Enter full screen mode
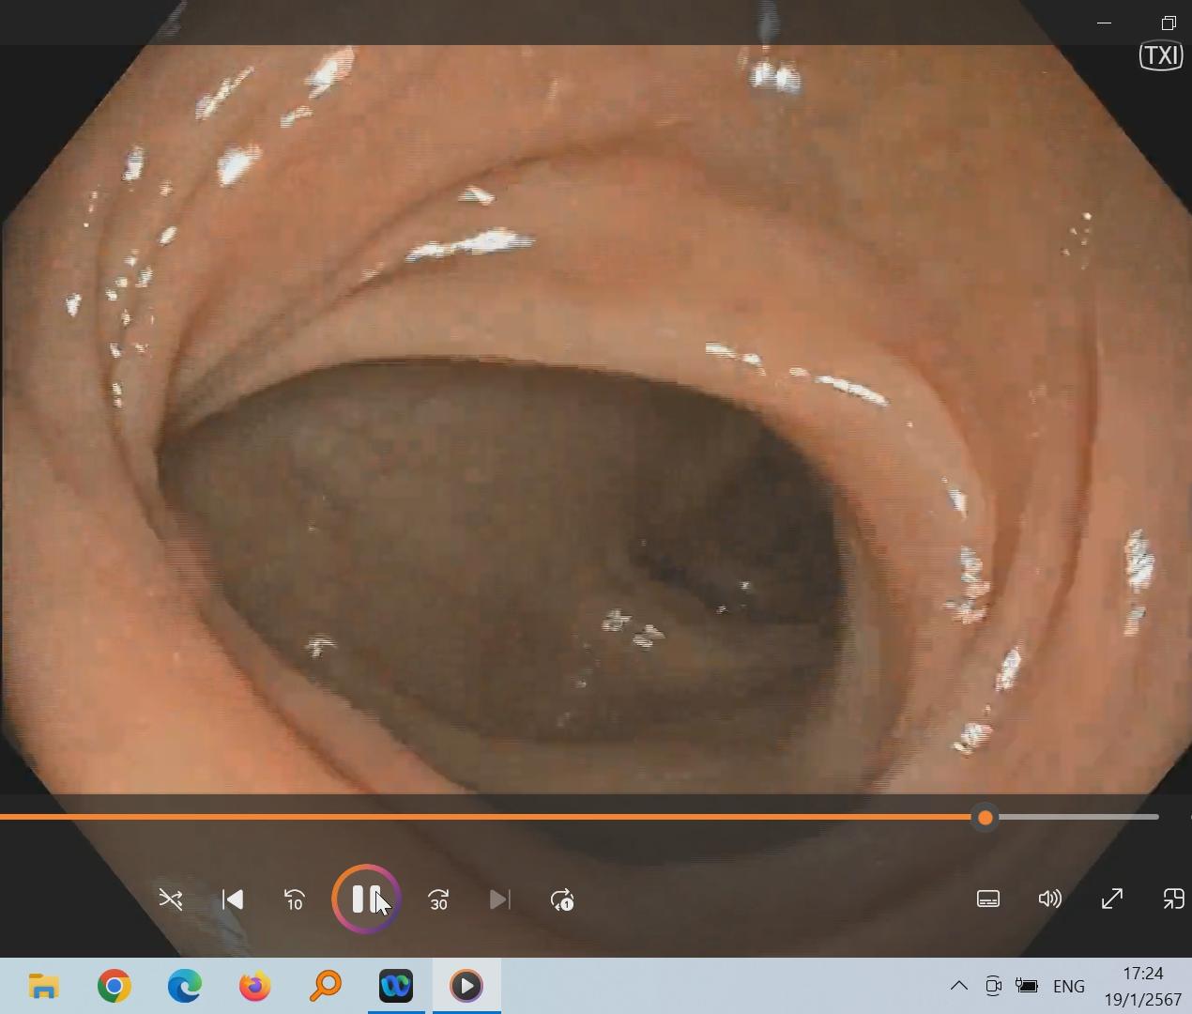The width and height of the screenshot is (1192, 1014). [x=1112, y=899]
